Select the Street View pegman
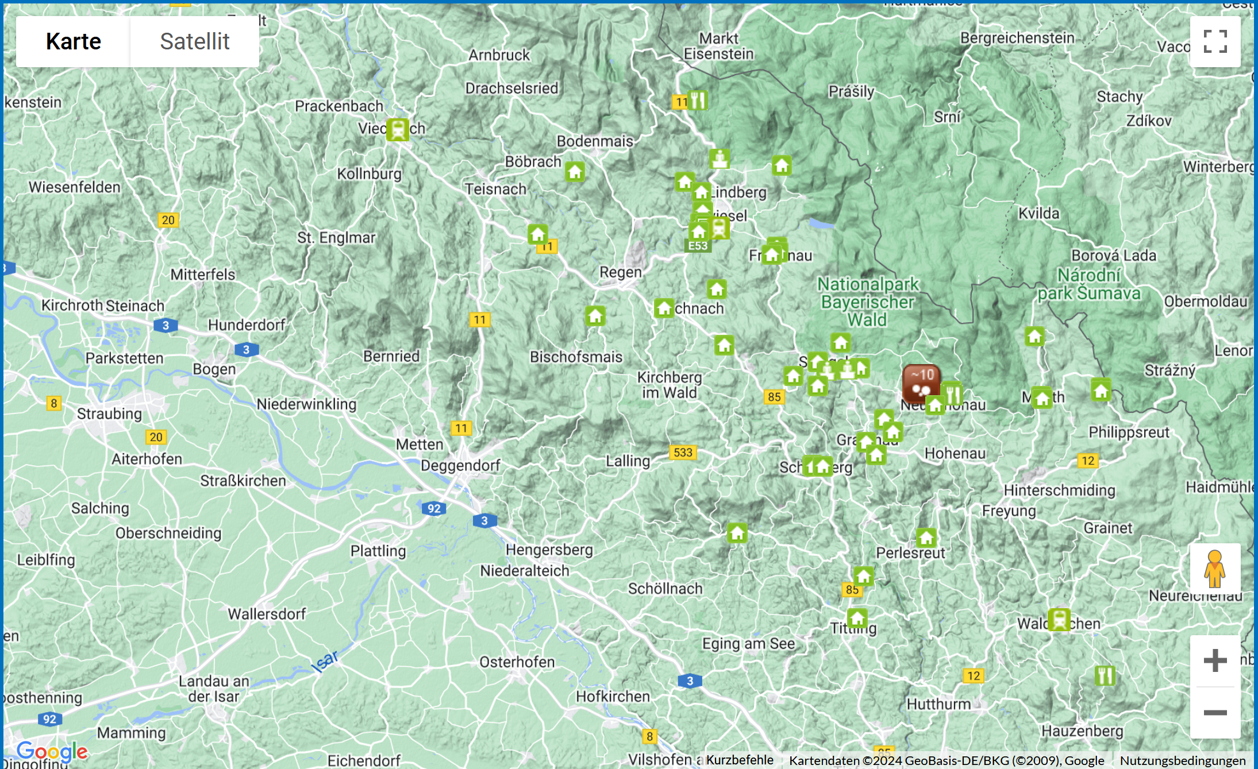This screenshot has width=1258, height=769. click(1215, 569)
